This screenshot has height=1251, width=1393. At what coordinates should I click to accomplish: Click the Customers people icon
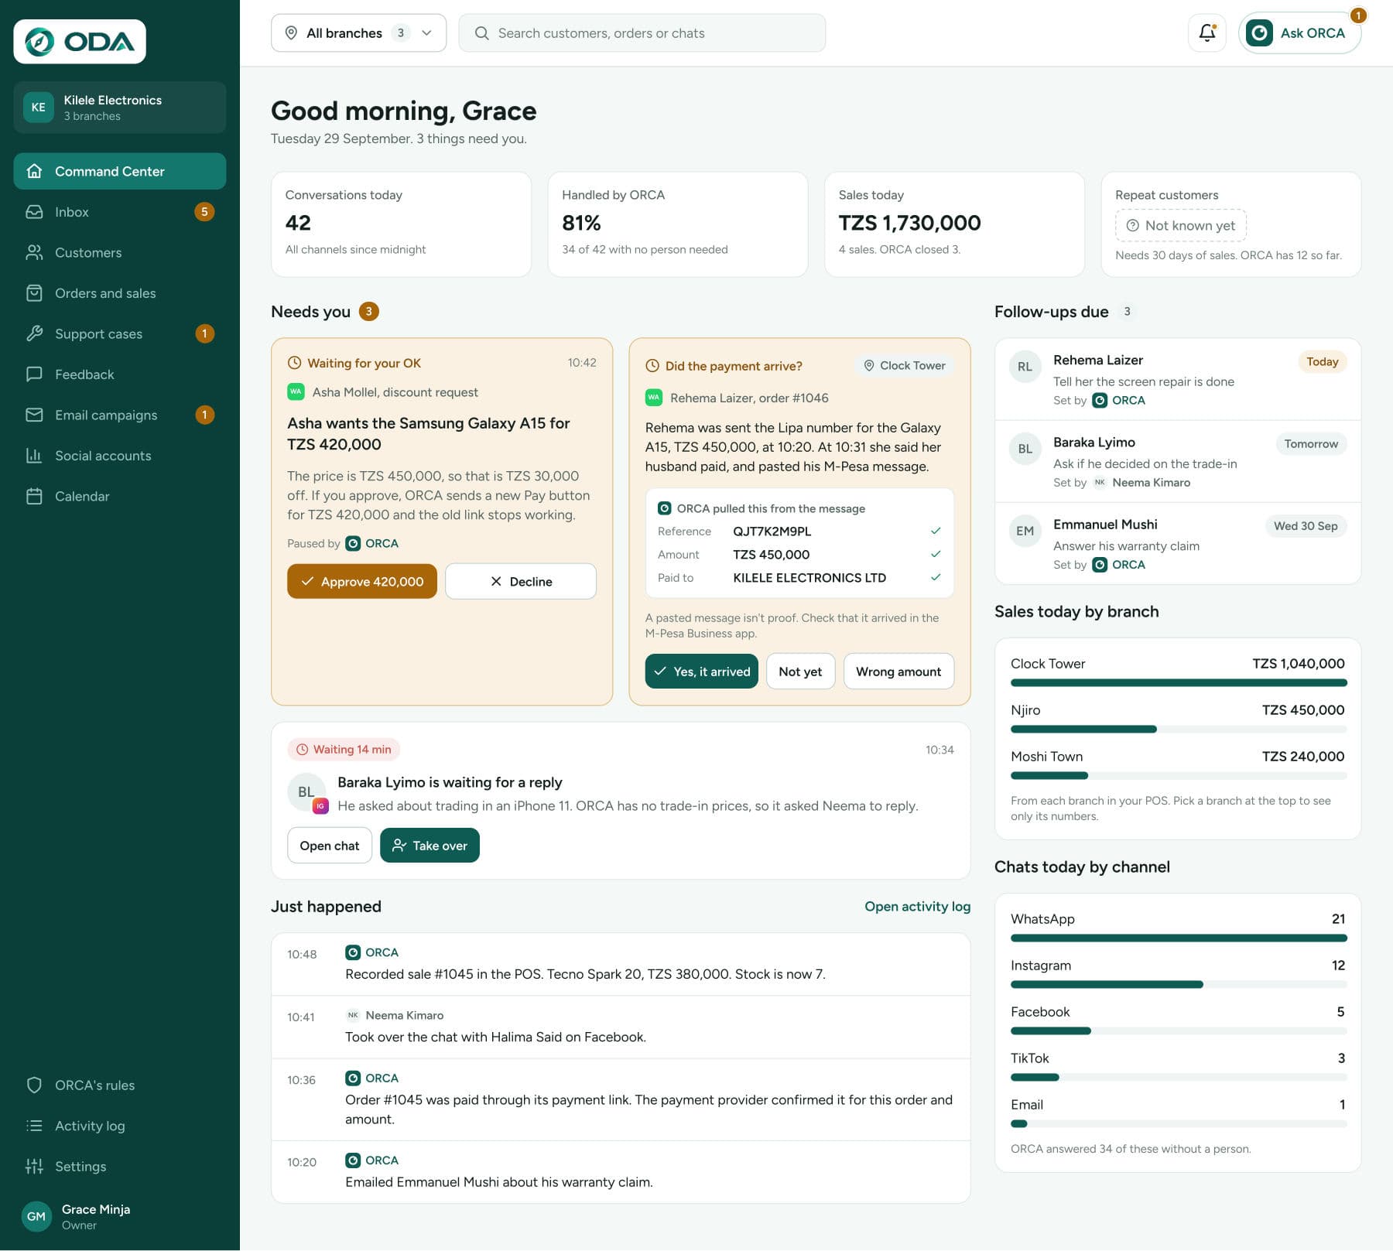(x=34, y=253)
